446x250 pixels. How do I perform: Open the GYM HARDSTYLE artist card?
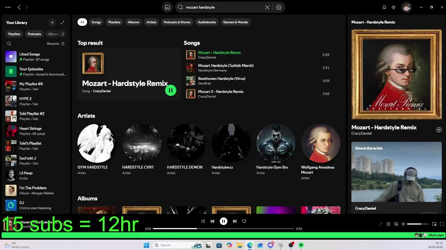pos(97,150)
